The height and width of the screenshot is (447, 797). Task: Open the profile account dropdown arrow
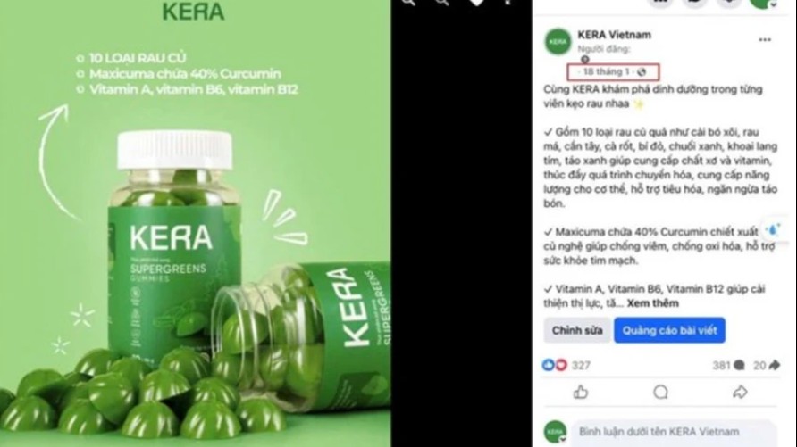773,4
